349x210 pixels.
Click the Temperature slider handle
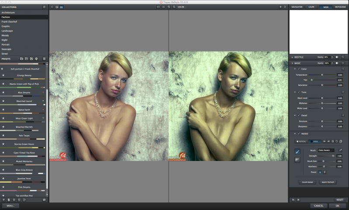(322, 75)
